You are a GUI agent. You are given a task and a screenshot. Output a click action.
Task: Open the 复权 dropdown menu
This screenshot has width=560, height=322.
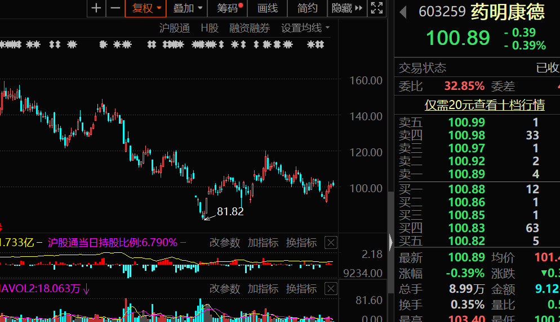click(146, 8)
